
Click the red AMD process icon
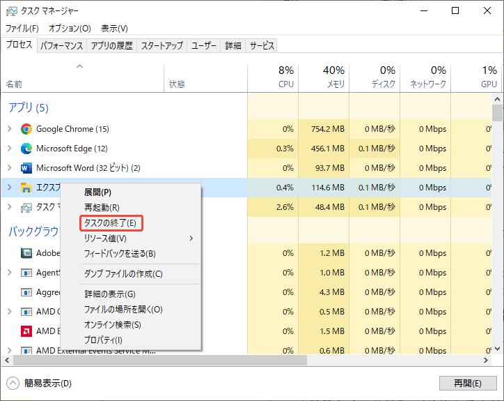tap(26, 331)
